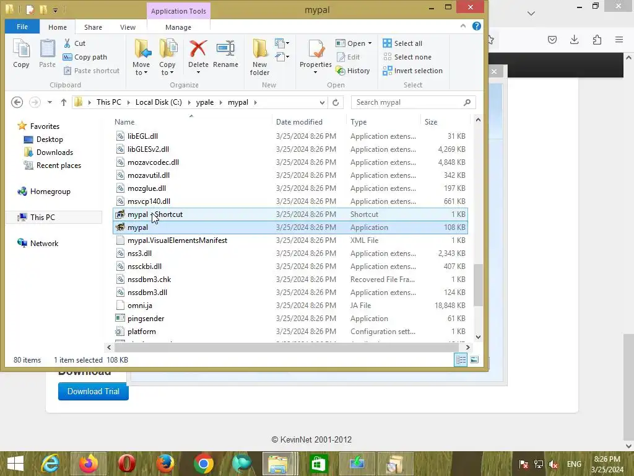Open Opera browser from the taskbar

point(126,464)
